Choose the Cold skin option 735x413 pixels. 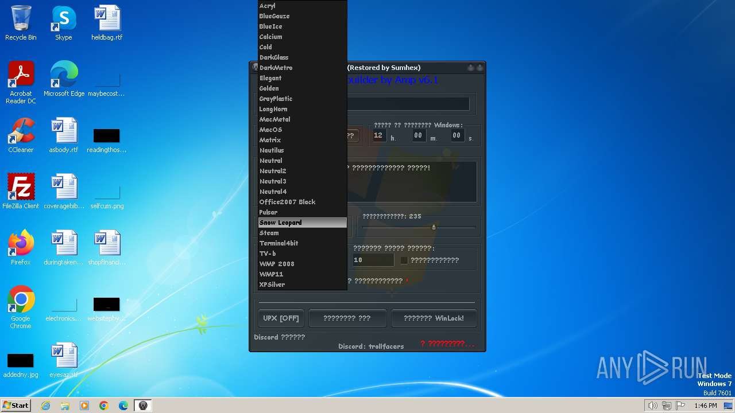[303, 47]
